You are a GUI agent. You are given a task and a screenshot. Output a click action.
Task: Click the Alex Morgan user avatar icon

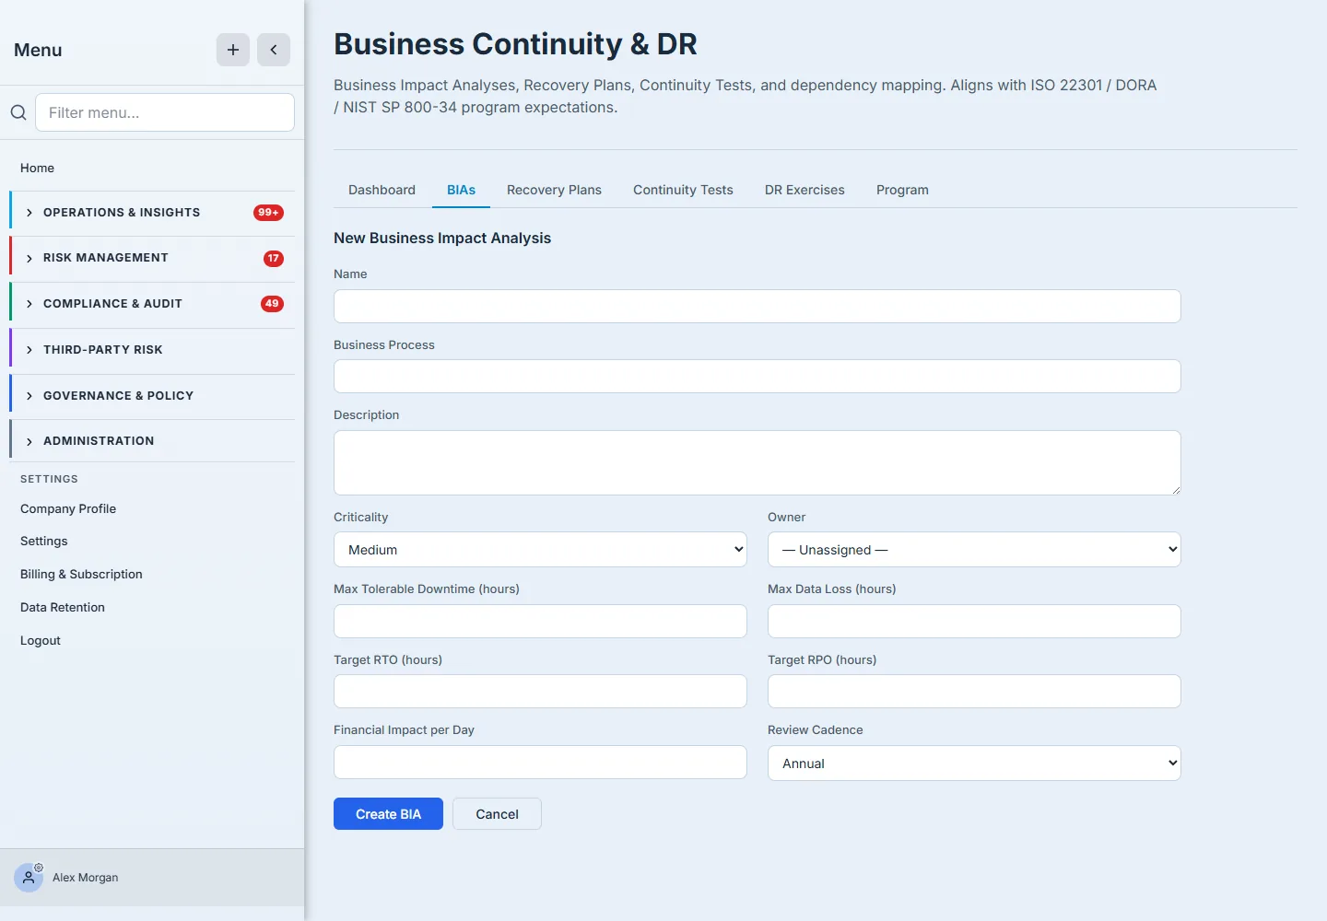[x=29, y=878]
